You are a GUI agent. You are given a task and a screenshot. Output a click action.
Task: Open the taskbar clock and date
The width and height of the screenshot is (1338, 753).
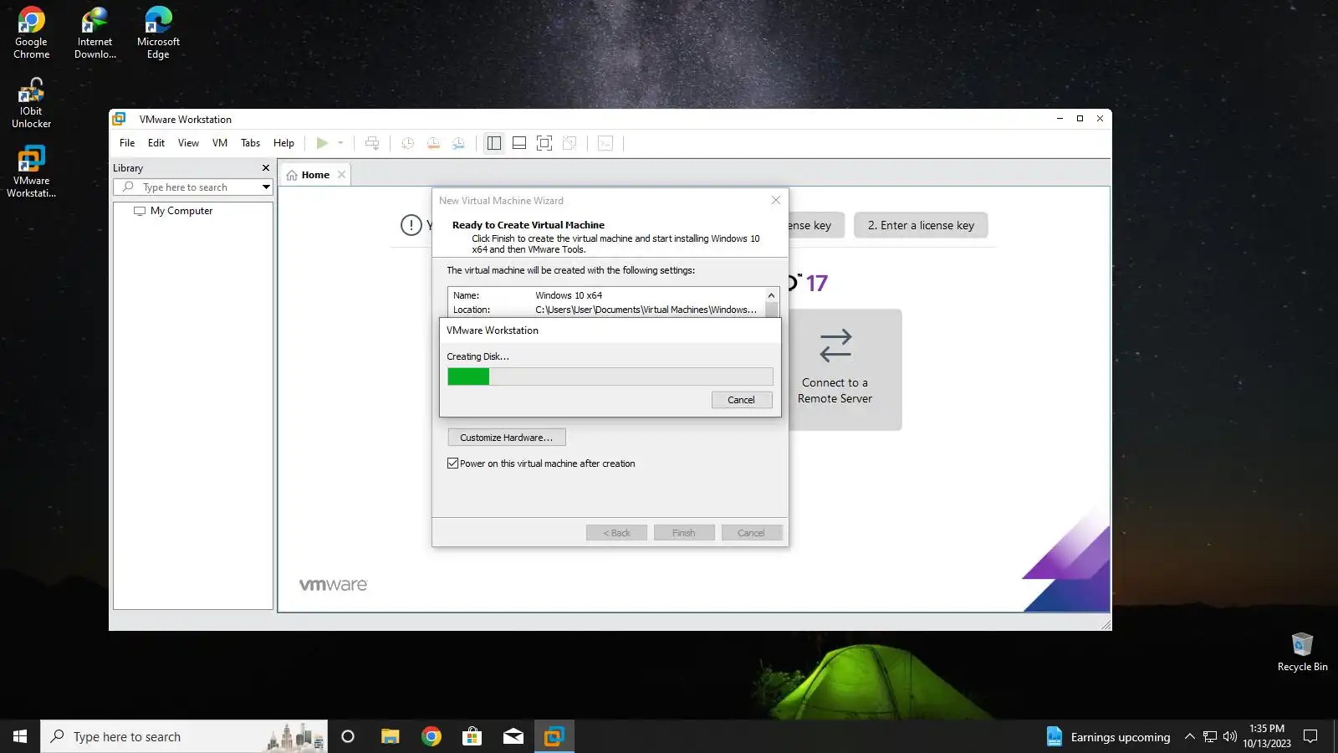click(x=1267, y=736)
